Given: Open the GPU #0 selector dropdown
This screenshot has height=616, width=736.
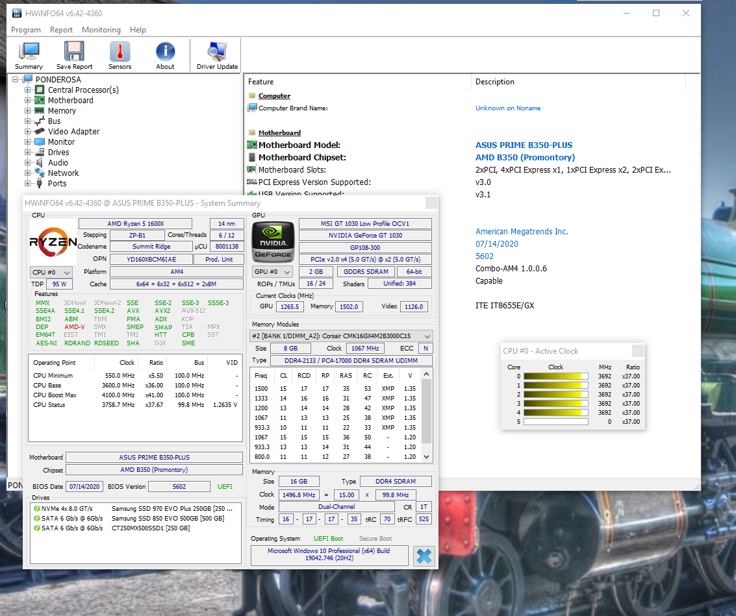Looking at the screenshot, I should (x=273, y=271).
